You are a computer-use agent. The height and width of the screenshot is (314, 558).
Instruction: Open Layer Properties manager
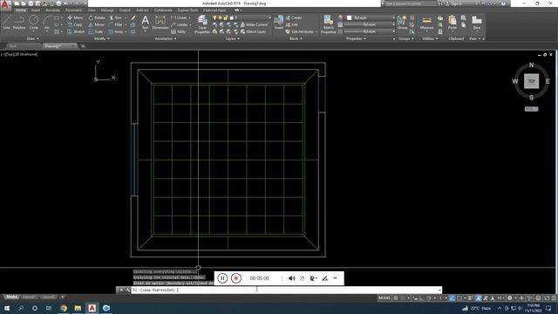[x=202, y=24]
